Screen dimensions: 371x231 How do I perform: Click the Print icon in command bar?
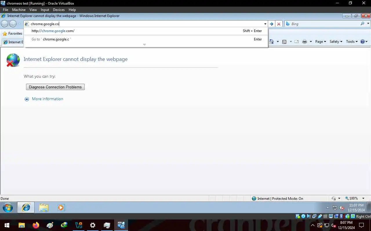[x=304, y=42]
